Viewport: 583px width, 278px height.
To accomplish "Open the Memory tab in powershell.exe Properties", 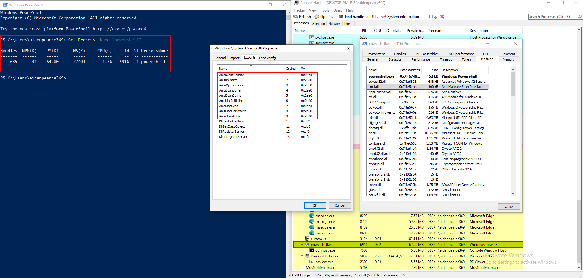I will [x=509, y=59].
